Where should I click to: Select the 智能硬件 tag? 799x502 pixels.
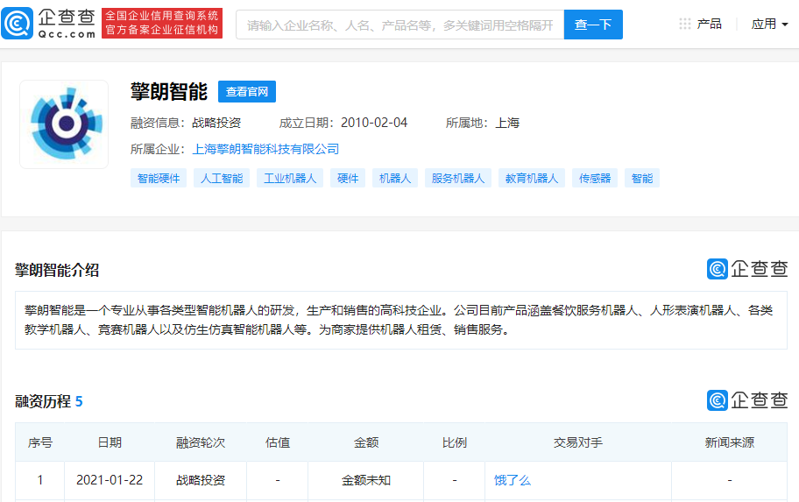coord(159,179)
